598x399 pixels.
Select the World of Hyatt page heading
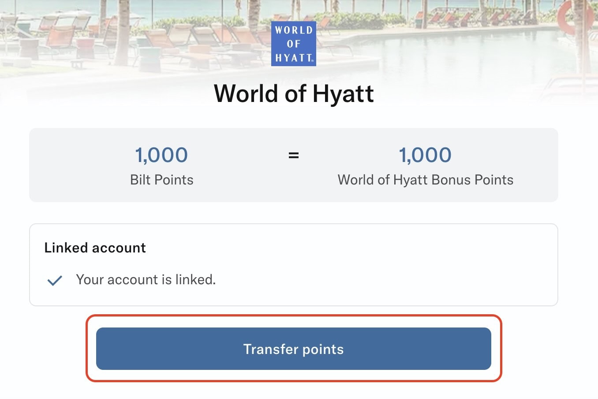pyautogui.click(x=293, y=93)
